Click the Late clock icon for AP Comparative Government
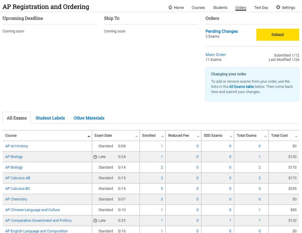Viewport: 302px width, 233px height. pos(95,221)
